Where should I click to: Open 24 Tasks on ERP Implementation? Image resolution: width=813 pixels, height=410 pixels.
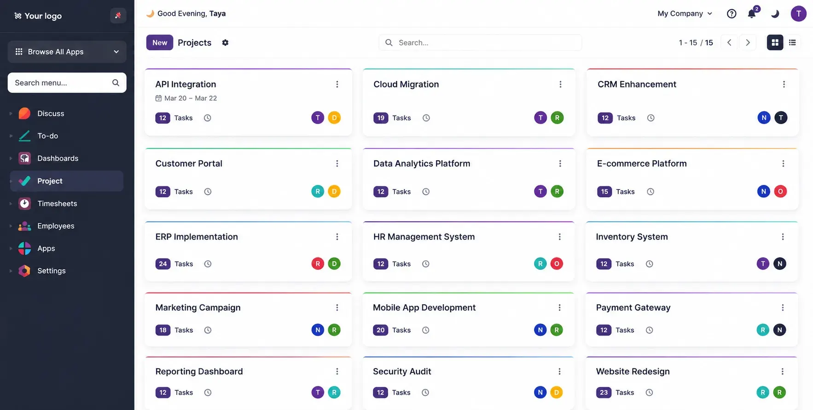tap(174, 264)
